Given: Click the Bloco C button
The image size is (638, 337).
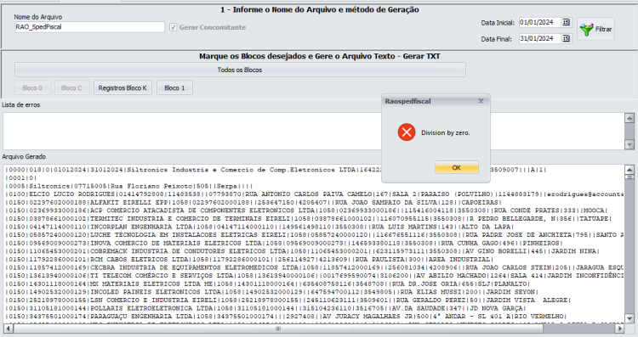Looking at the screenshot, I should (x=71, y=87).
